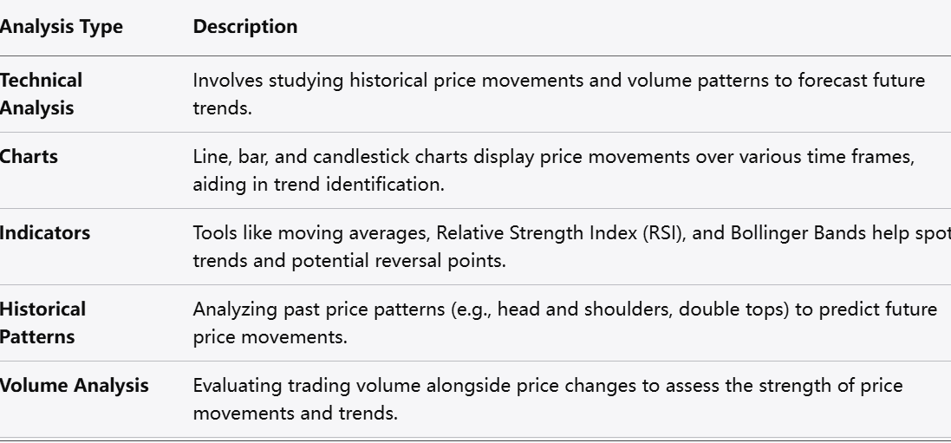Image resolution: width=951 pixels, height=443 pixels.
Task: Select the "Volume Analysis" row label
Action: point(75,386)
